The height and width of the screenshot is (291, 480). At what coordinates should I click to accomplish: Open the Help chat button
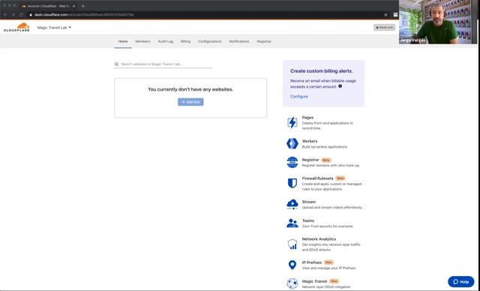[461, 281]
